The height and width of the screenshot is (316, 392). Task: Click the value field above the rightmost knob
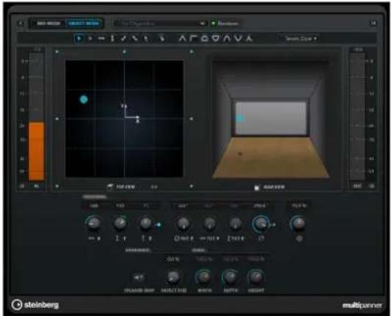pyautogui.click(x=299, y=206)
